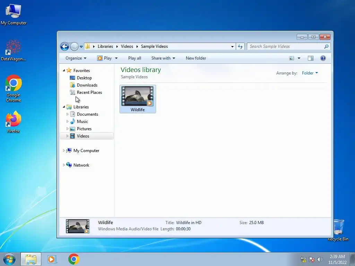The width and height of the screenshot is (355, 266).
Task: Click the Wildlife preview in details pane
Action: pos(77,226)
